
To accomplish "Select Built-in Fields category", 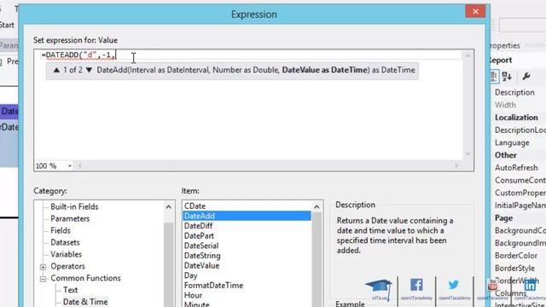I will (x=74, y=206).
